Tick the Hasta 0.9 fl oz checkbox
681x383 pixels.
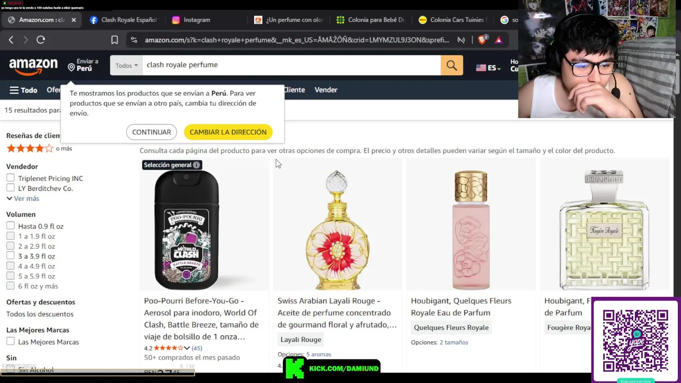(x=11, y=226)
